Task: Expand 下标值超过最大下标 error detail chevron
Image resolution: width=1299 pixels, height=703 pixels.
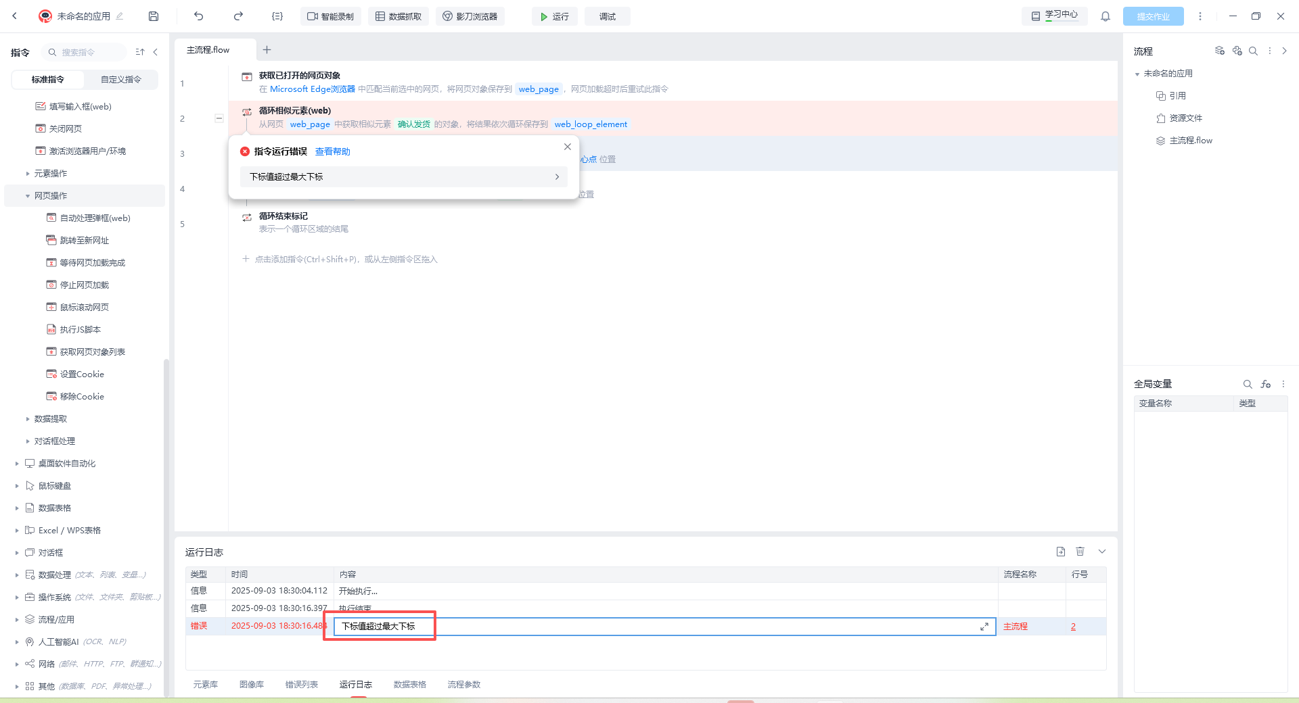Action: pos(557,176)
